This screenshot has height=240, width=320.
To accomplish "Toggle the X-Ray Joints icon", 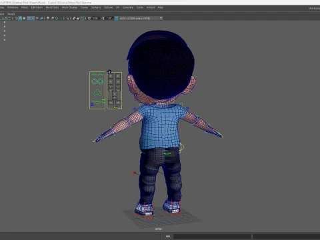I will 82,18.
